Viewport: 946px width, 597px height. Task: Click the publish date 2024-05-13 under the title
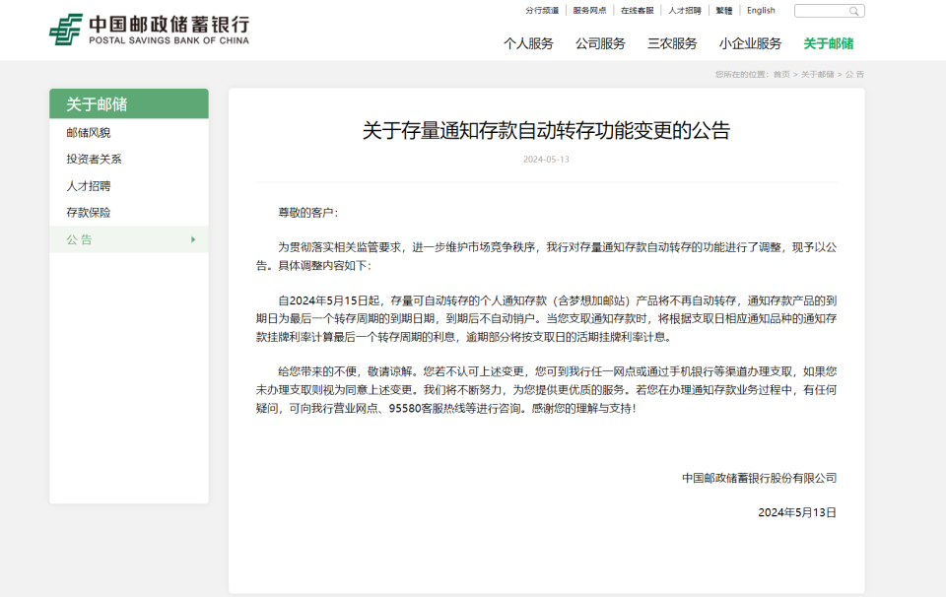pos(546,160)
